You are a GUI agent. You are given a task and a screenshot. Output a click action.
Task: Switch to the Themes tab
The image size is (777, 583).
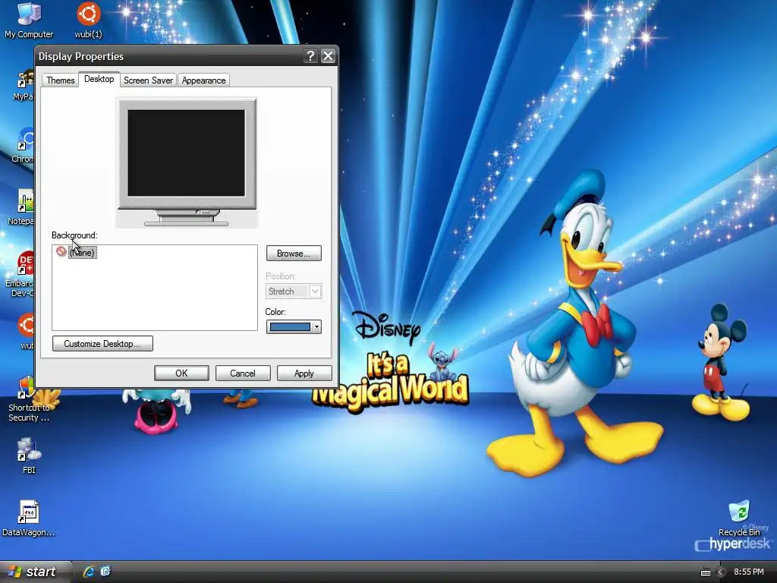click(x=61, y=80)
